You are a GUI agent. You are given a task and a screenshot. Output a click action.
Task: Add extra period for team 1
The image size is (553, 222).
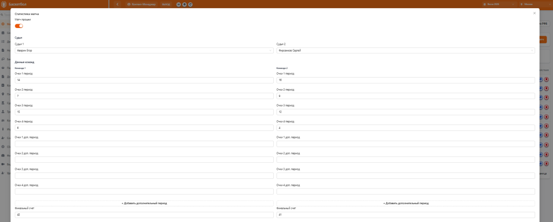pyautogui.click(x=144, y=203)
